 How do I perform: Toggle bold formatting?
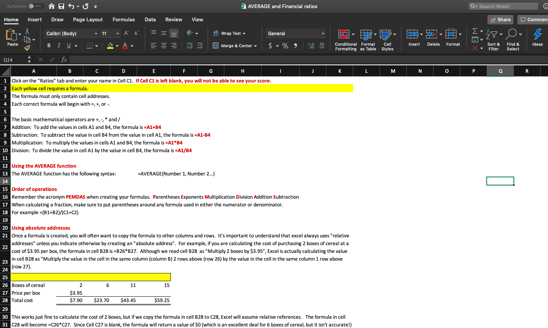point(49,45)
